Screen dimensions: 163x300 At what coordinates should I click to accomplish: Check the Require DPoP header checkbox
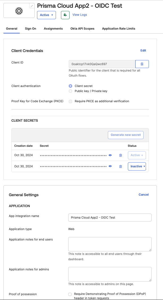[x=70, y=294]
